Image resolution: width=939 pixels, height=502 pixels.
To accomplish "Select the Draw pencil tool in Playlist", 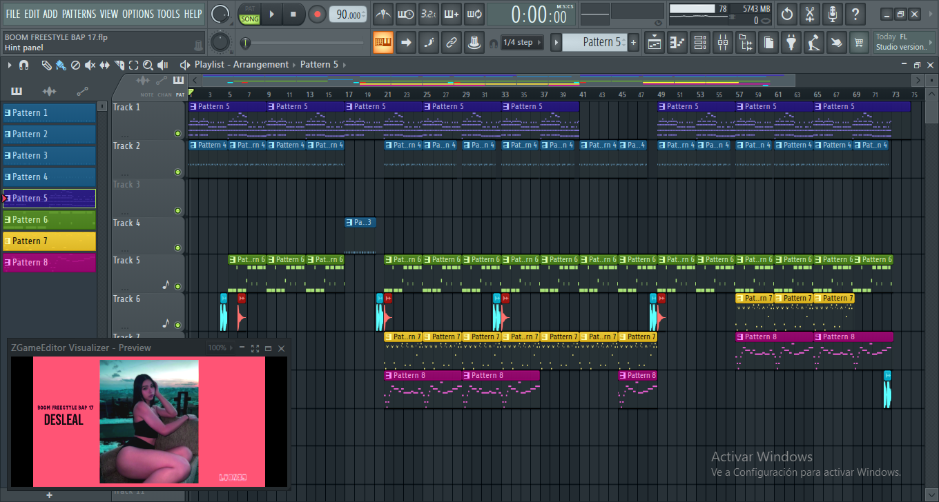I will 46,65.
